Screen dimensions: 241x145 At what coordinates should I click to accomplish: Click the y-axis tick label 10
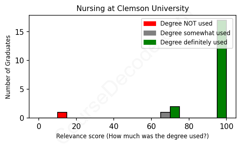tap(20, 61)
